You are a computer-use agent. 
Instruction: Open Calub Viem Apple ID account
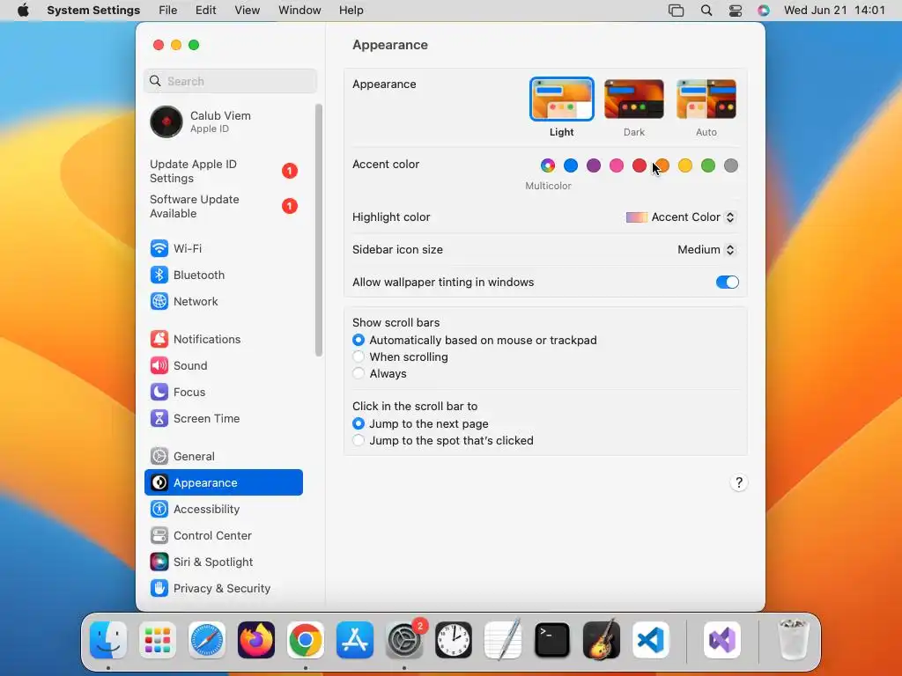tap(223, 121)
